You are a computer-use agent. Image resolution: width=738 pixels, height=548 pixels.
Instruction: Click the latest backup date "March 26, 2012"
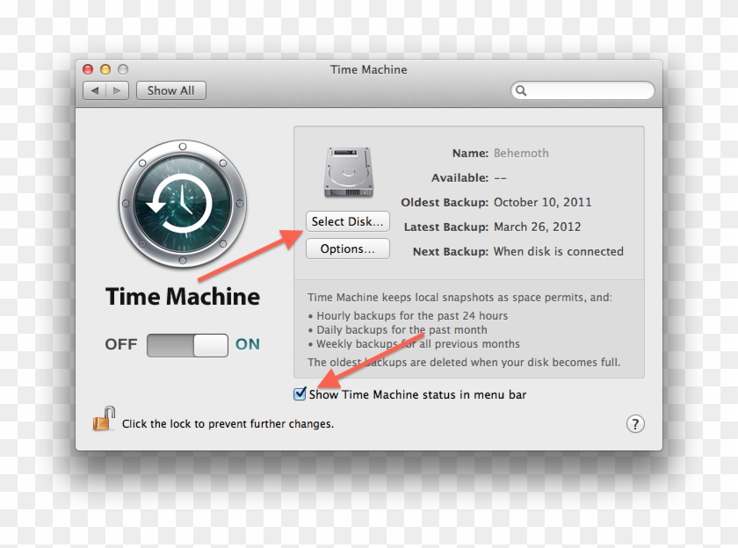tap(537, 227)
